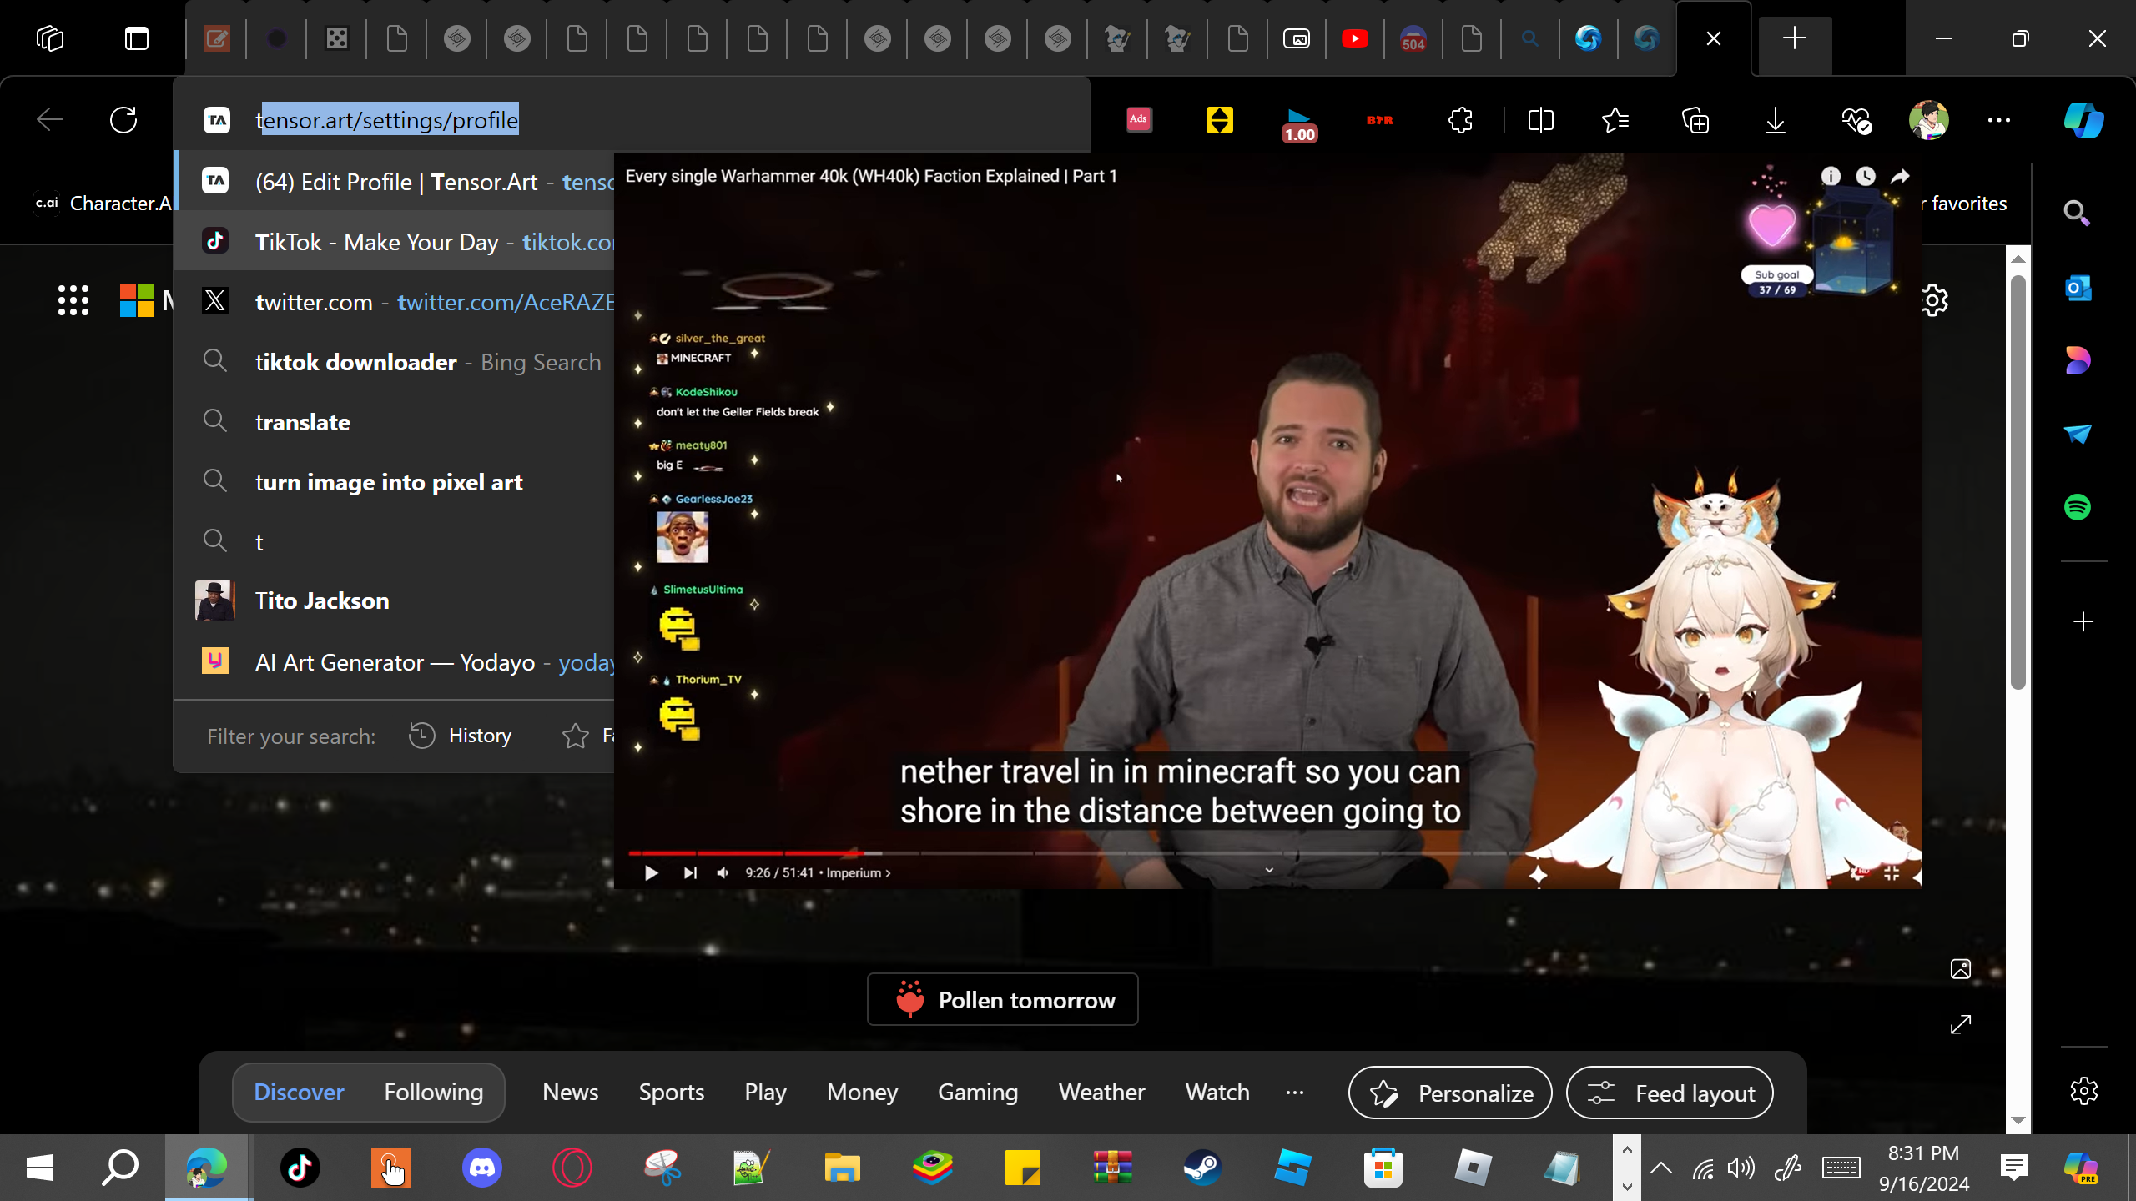Add a sidebar app with plus icon

click(x=2083, y=622)
